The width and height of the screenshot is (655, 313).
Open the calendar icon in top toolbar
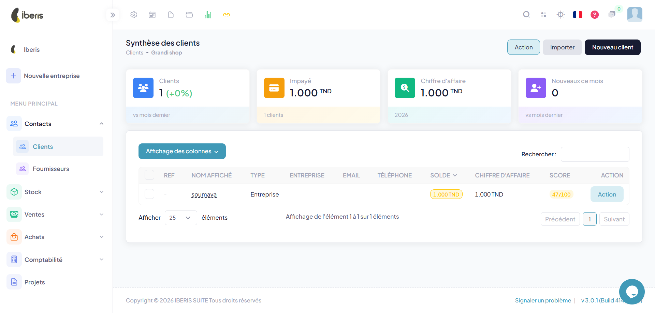[x=152, y=15]
